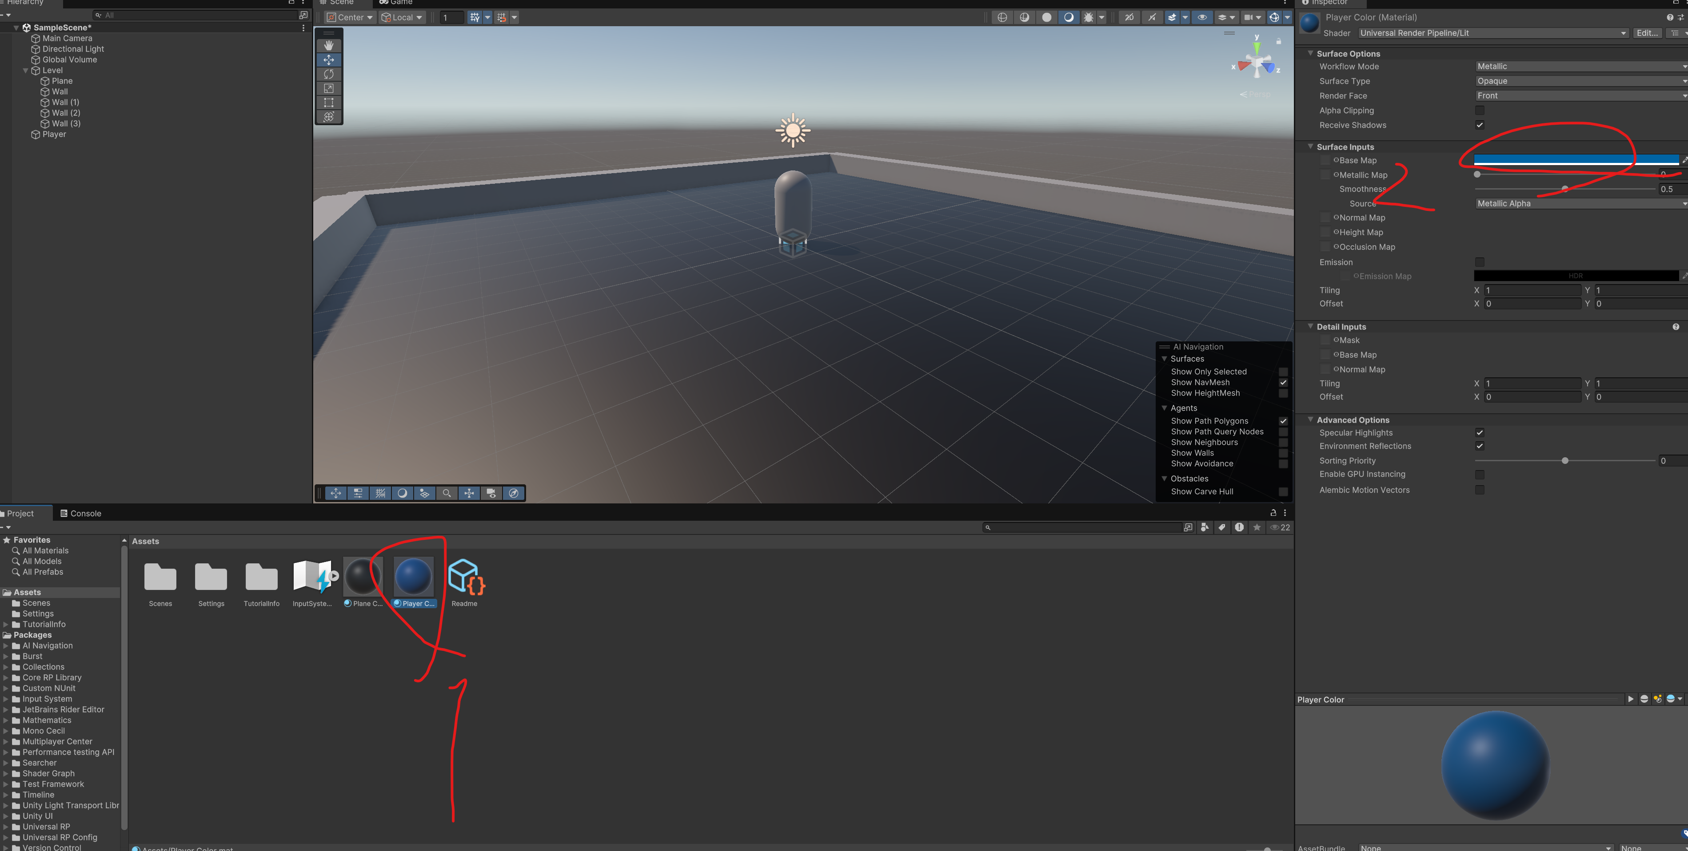
Task: Select the Player Color material thumbnail
Action: [x=414, y=578]
